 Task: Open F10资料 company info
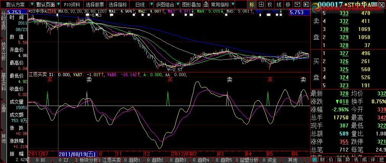72,5
